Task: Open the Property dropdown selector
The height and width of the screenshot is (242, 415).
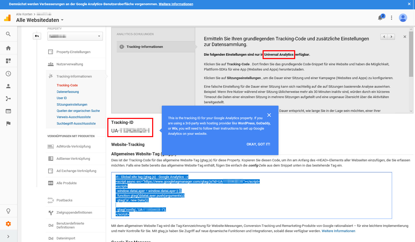Action: pos(75,36)
